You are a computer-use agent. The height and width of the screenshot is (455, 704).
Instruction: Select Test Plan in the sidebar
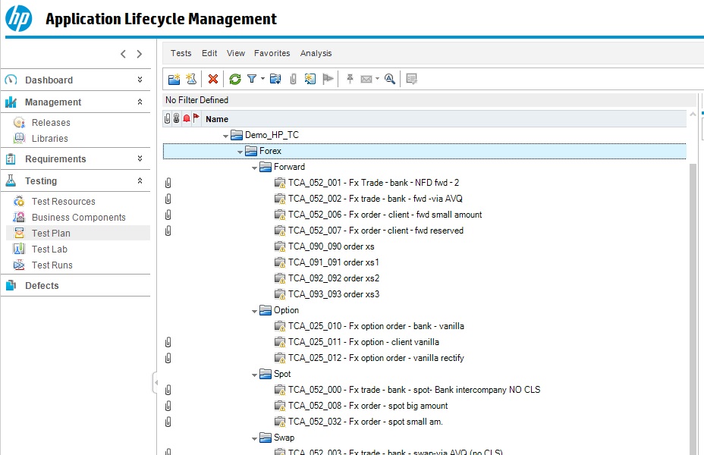click(51, 234)
